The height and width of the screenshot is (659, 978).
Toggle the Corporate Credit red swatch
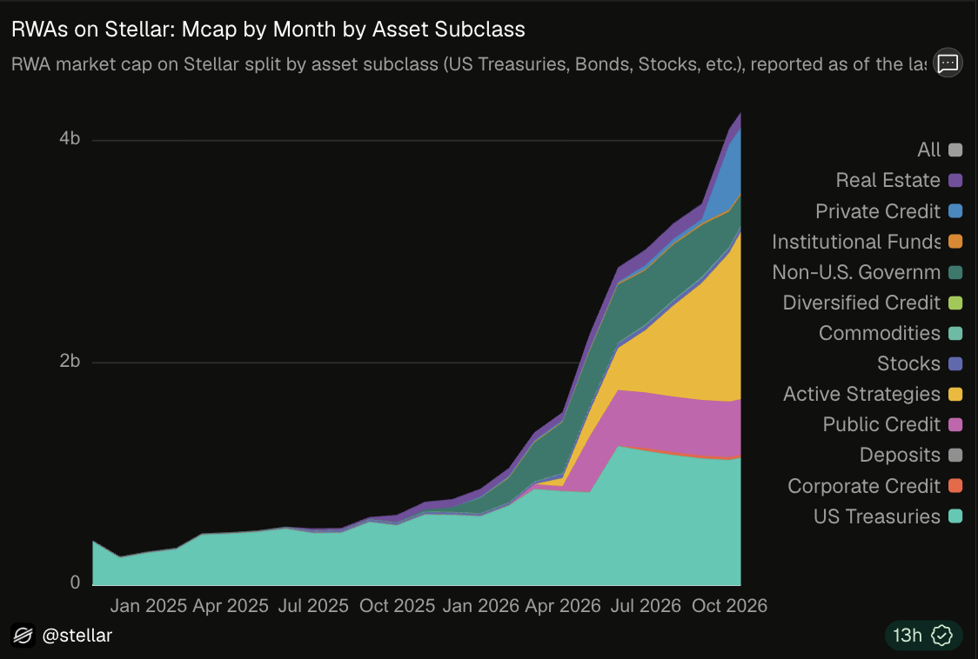(x=955, y=486)
